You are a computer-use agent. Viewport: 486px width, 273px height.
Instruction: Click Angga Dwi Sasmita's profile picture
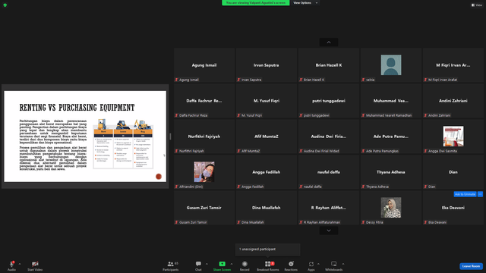pos(453,136)
